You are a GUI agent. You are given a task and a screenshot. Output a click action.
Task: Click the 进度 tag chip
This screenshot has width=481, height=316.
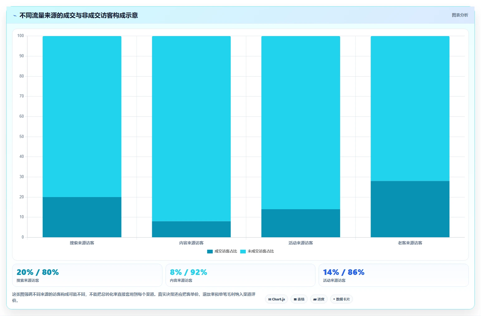[319, 299]
